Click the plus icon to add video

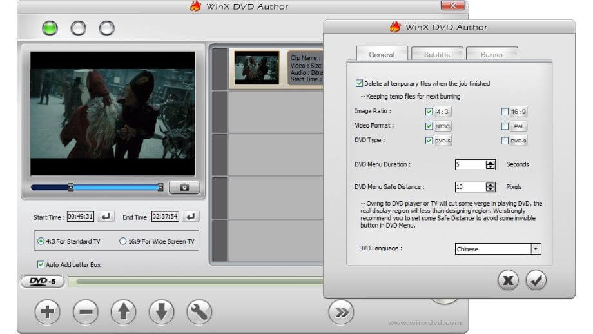point(47,312)
